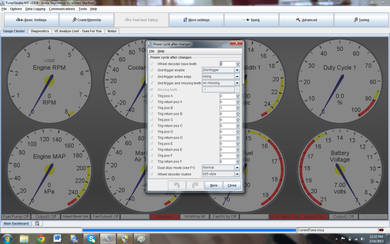Open Microsoft Word from the taskbar
390x244 pixels.
[58, 239]
